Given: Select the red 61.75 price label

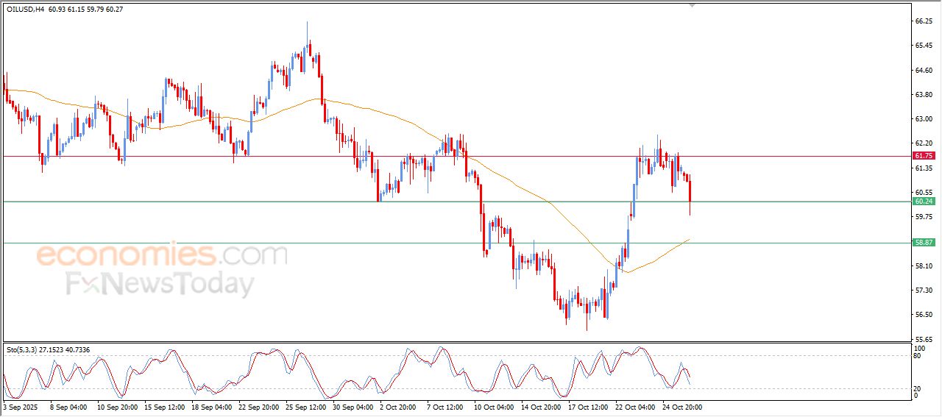Looking at the screenshot, I should coord(923,156).
